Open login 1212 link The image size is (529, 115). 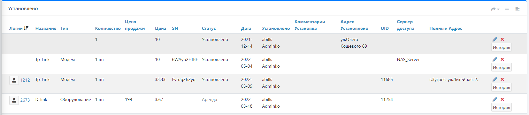coord(25,80)
